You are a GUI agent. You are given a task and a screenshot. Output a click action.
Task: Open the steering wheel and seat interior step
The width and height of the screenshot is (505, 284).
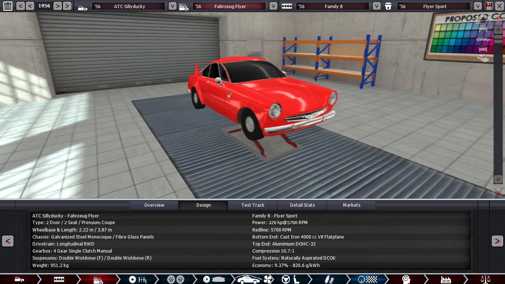coord(291,279)
